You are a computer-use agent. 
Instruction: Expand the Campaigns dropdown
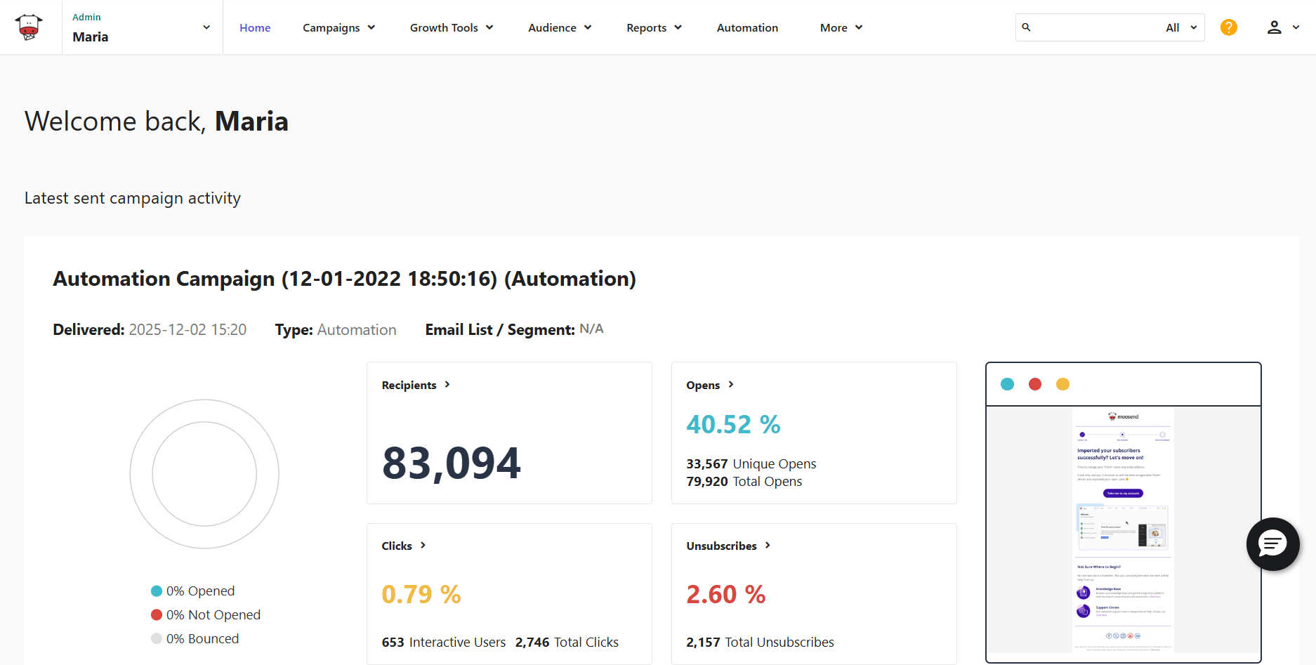pyautogui.click(x=339, y=27)
